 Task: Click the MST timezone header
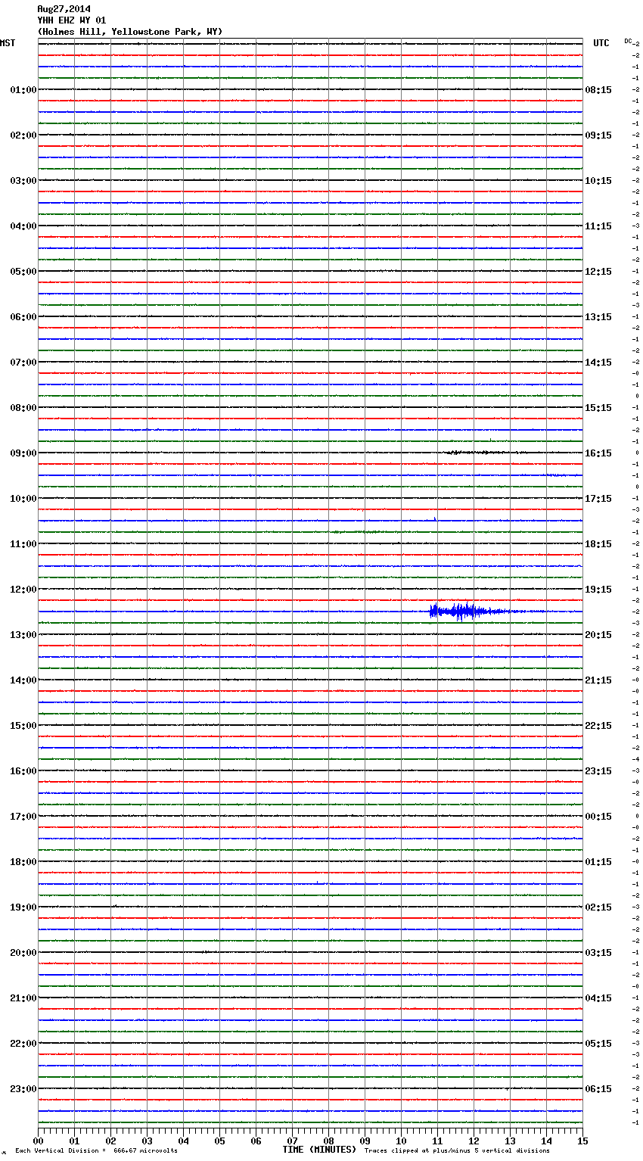(8, 43)
